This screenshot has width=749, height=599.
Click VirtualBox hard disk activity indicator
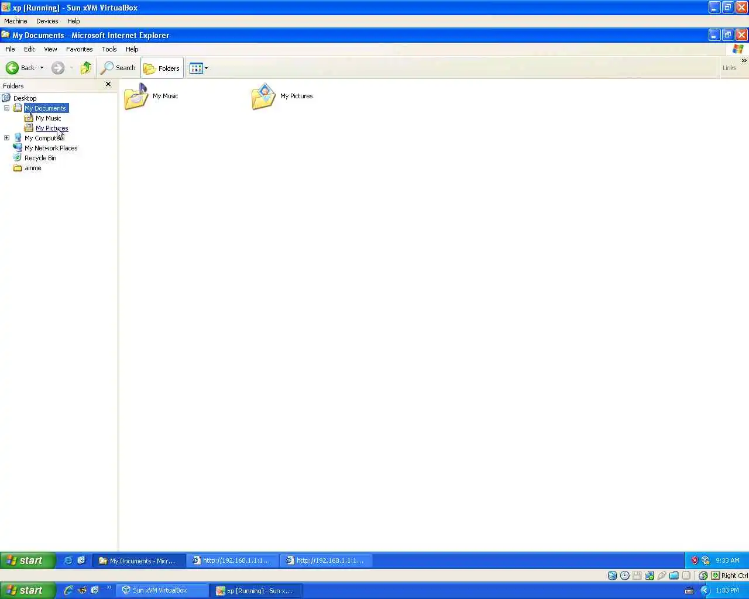612,576
